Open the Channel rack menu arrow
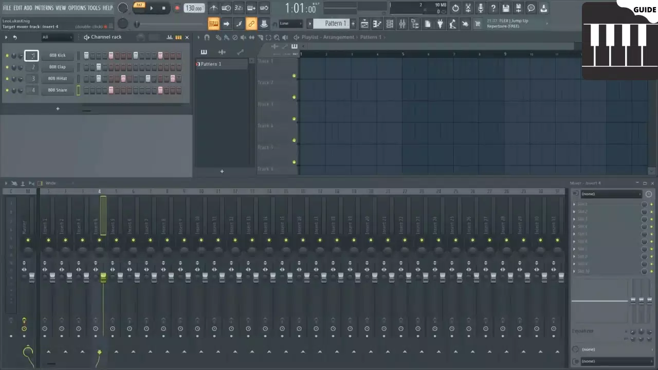The height and width of the screenshot is (370, 658). tap(6, 37)
